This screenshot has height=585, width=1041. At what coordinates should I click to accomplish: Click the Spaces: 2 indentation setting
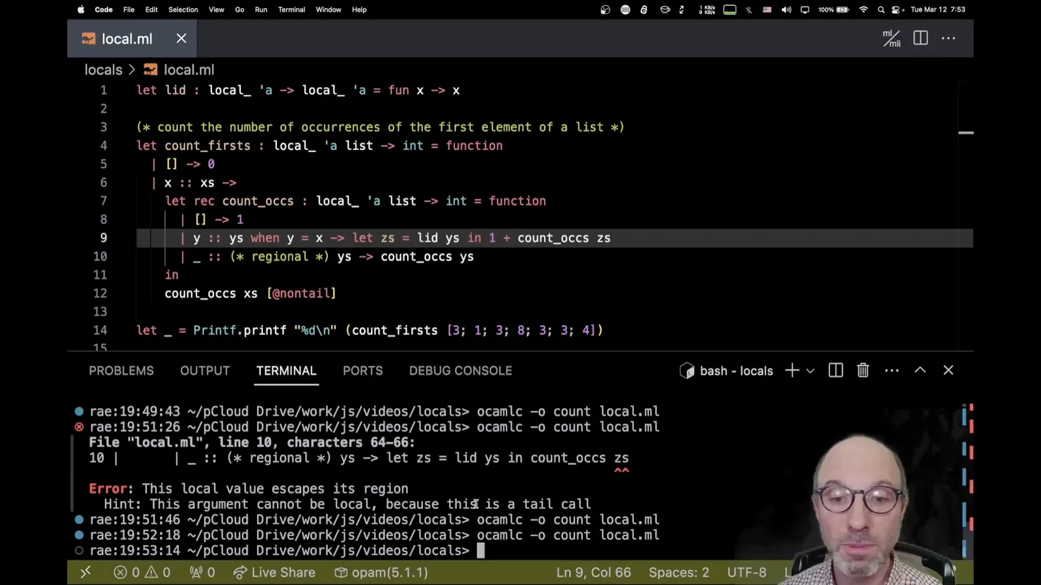coord(679,573)
